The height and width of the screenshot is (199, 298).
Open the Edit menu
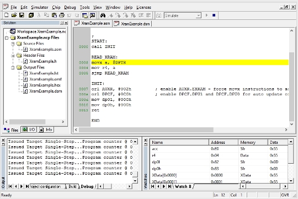24,7
